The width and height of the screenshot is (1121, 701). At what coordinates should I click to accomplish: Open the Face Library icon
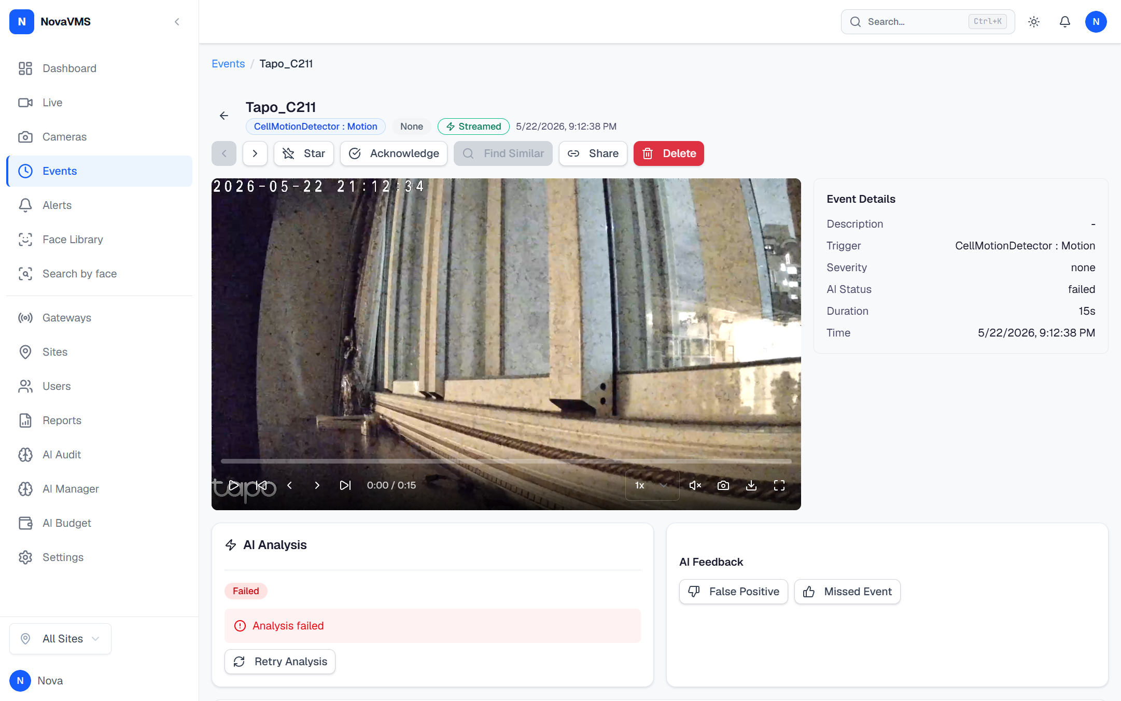(25, 240)
